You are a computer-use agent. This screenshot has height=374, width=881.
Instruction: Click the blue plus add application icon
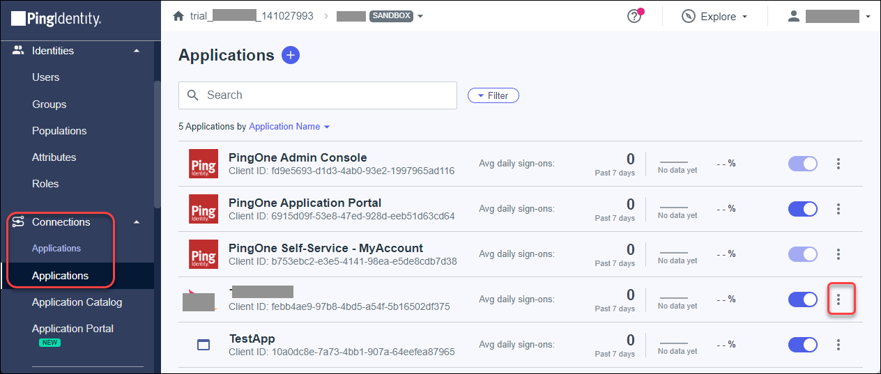click(291, 55)
